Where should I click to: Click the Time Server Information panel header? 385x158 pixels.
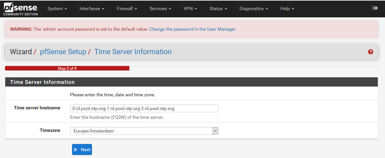pyautogui.click(x=192, y=82)
